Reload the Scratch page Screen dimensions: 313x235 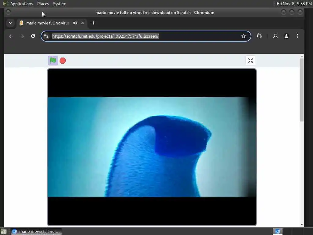tap(33, 36)
